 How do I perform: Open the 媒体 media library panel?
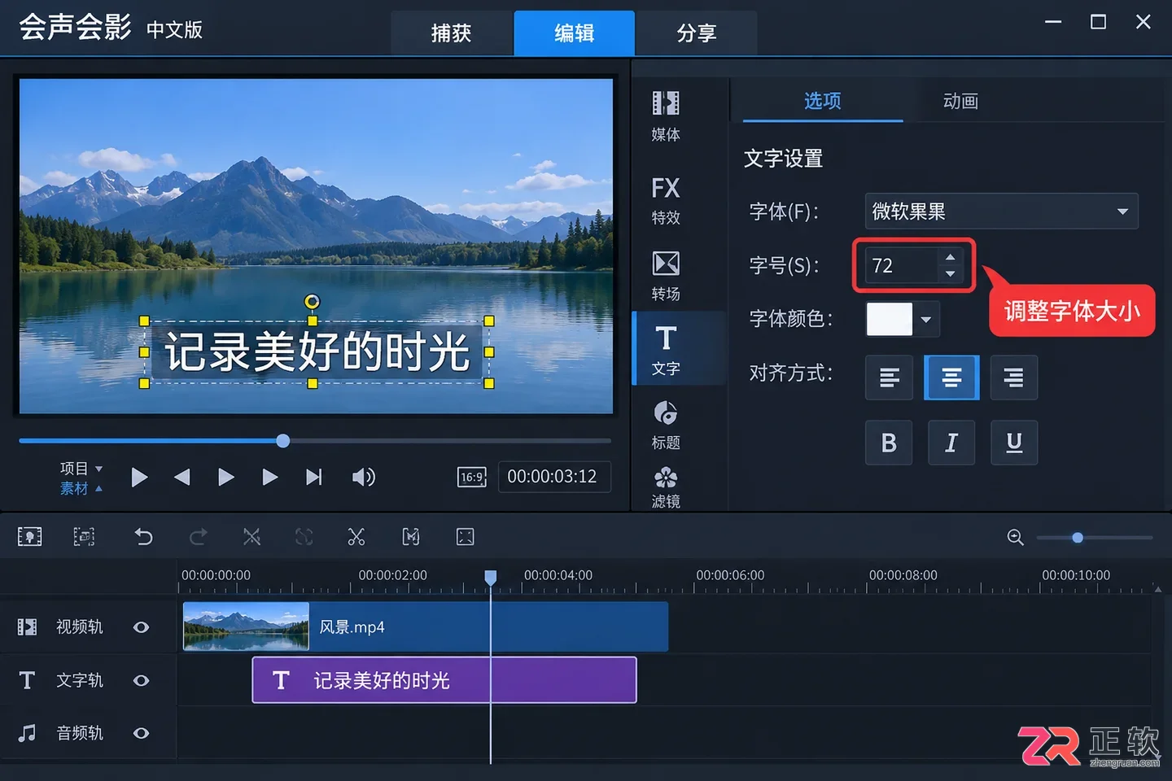pos(666,116)
